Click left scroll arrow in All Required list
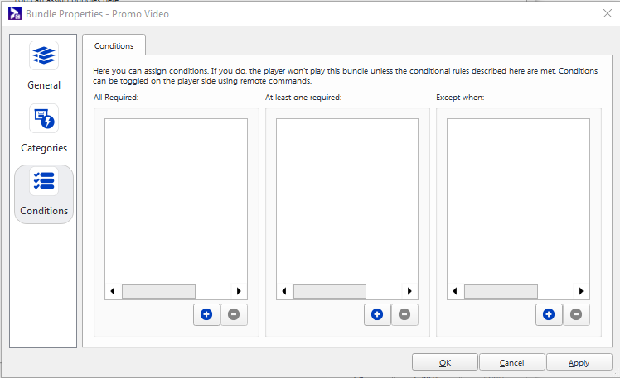620x378 pixels. 113,291
